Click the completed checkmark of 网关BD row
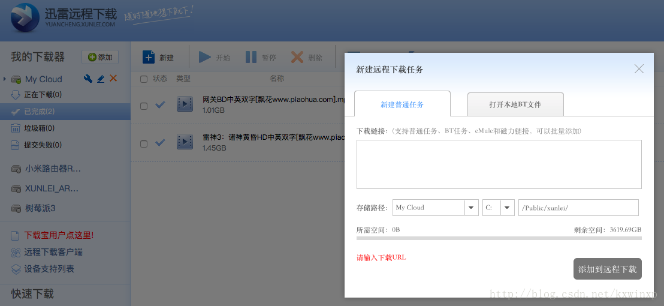The width and height of the screenshot is (664, 306). click(x=161, y=104)
